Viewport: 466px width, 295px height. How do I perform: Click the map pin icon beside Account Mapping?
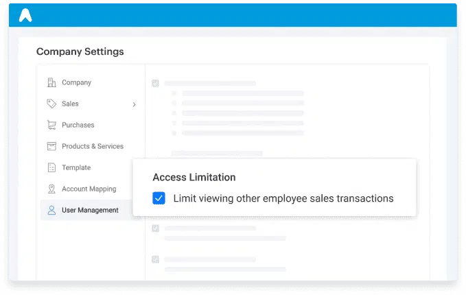pyautogui.click(x=51, y=189)
